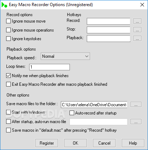Viewport: 148px width, 150px height.
Task: Click the Easy Macro Recorder title bar icon
Action: tap(4, 5)
